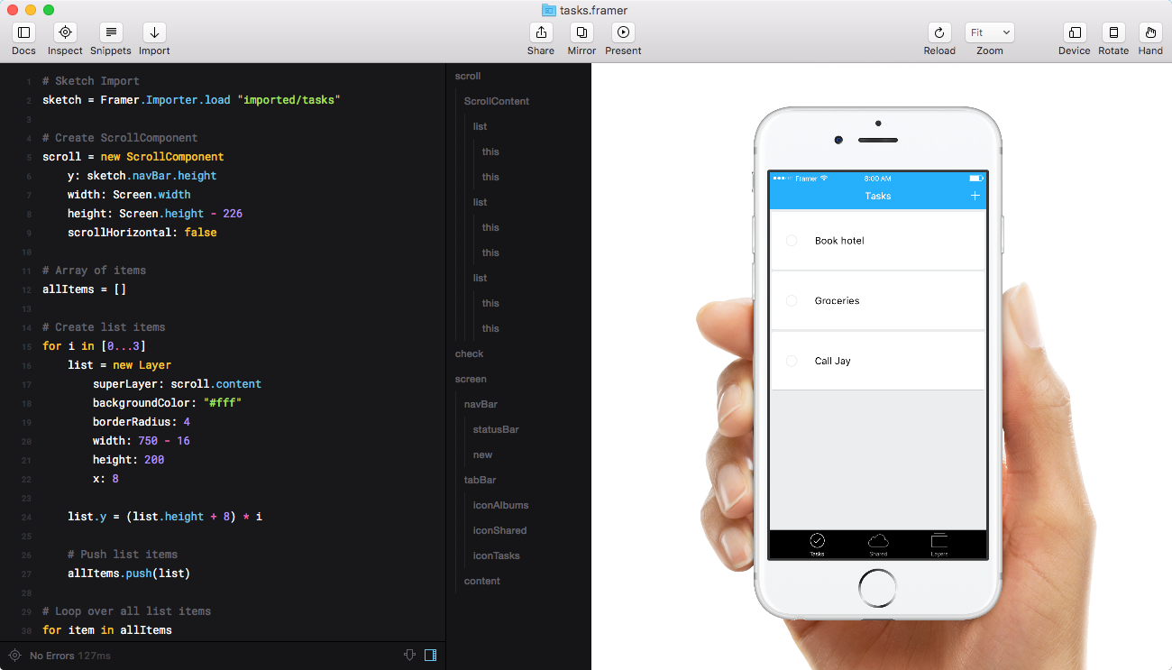Click the scrollHorizontal property in code
1172x670 pixels.
click(119, 233)
